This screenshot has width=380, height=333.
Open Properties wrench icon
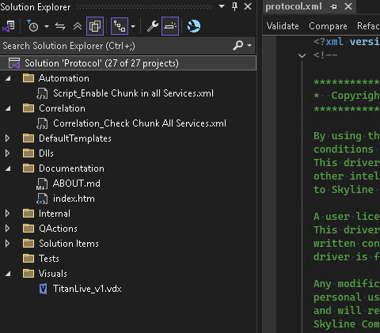(x=152, y=26)
